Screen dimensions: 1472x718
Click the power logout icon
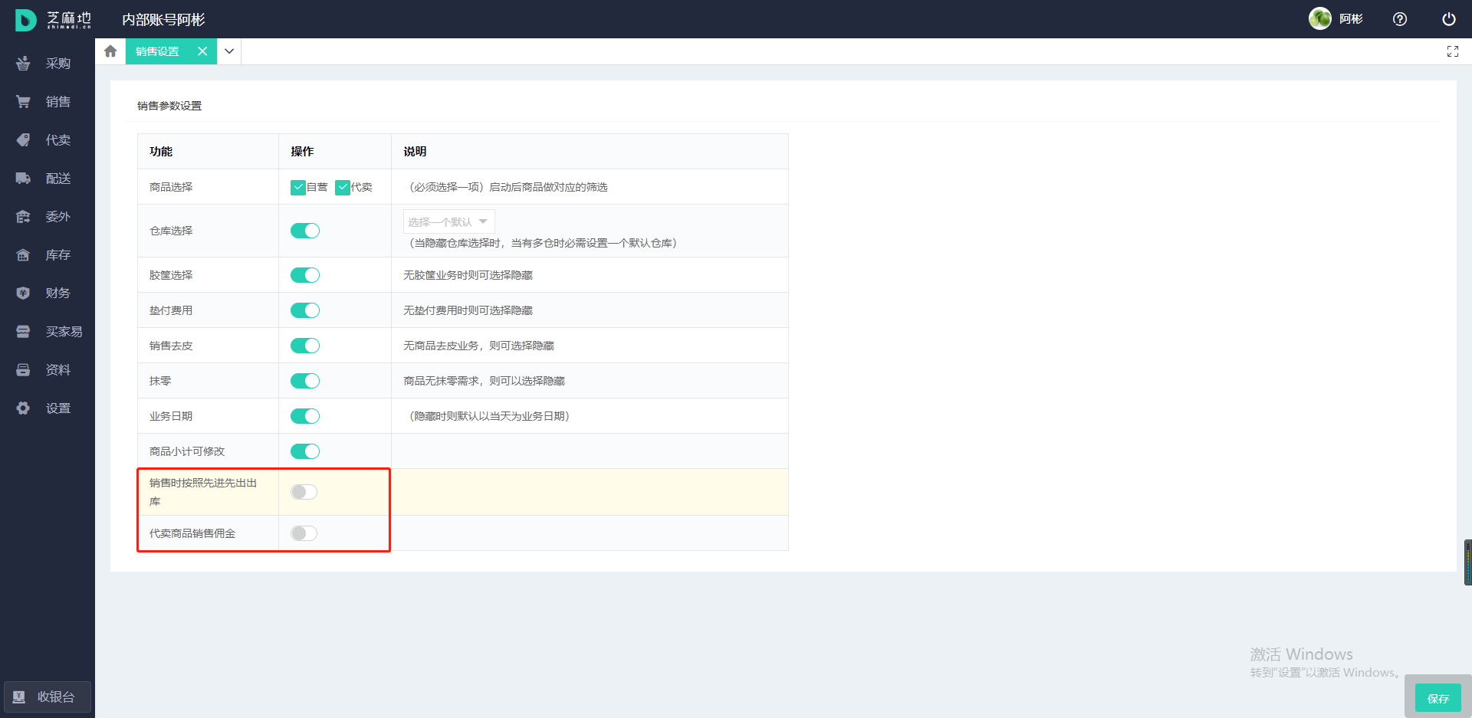tap(1448, 19)
